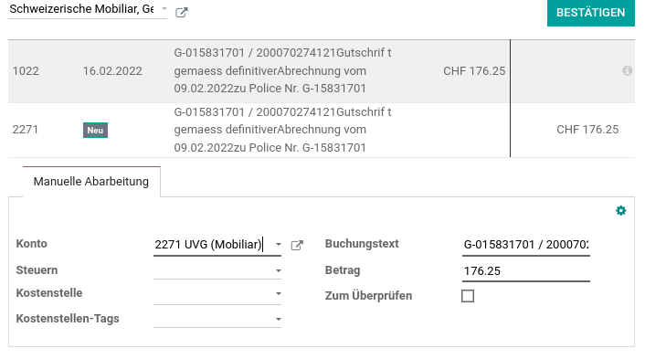Click the Schweizerische Mobiliar partner field
This screenshot has height=359, width=645.
(82, 9)
